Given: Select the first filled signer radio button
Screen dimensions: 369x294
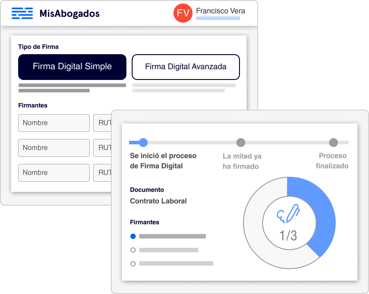Looking at the screenshot, I should pos(133,236).
